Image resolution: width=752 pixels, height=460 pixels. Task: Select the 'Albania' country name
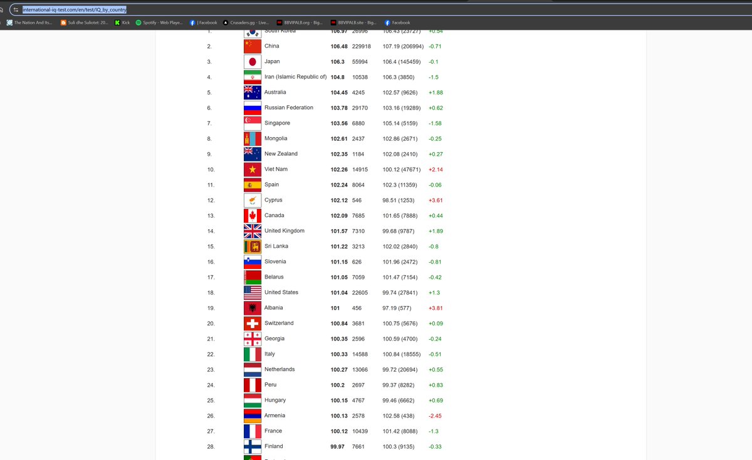pos(274,308)
